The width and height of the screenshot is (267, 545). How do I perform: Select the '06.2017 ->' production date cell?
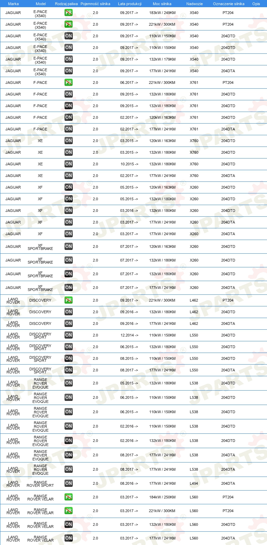pyautogui.click(x=129, y=83)
